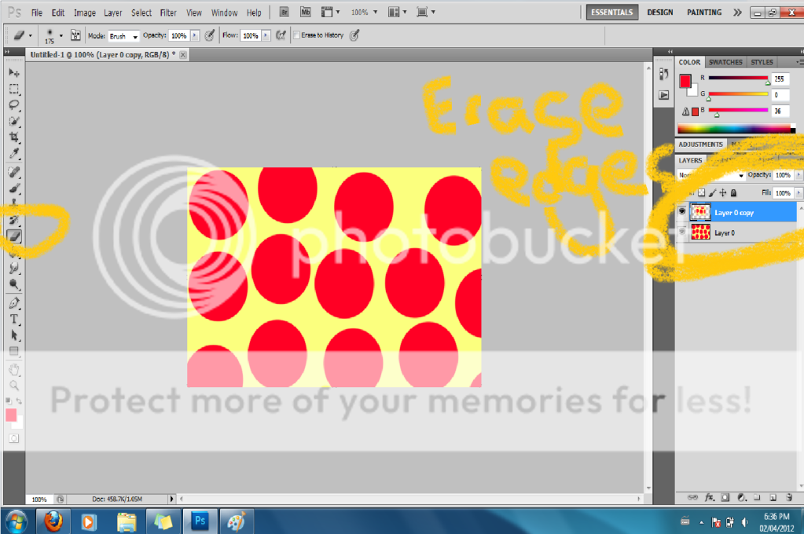The width and height of the screenshot is (804, 534).
Task: Open the Flow value popup arrow
Action: pyautogui.click(x=266, y=36)
